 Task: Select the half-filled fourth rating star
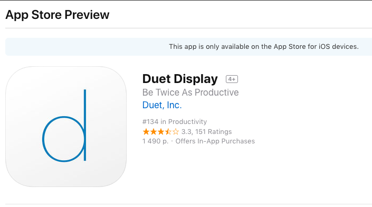click(x=168, y=132)
